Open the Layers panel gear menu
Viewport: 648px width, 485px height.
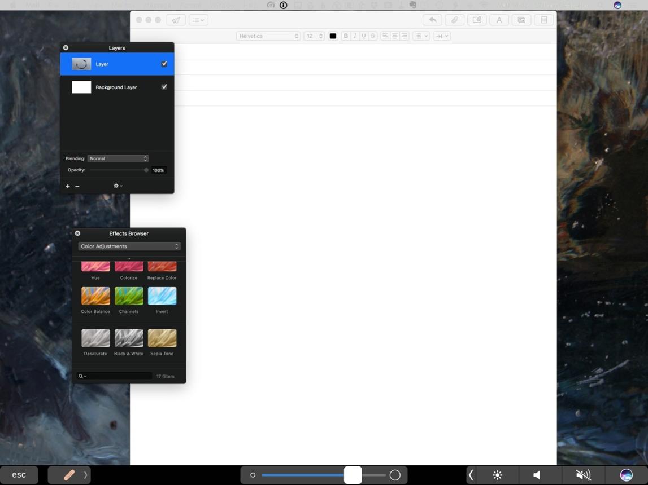point(118,186)
